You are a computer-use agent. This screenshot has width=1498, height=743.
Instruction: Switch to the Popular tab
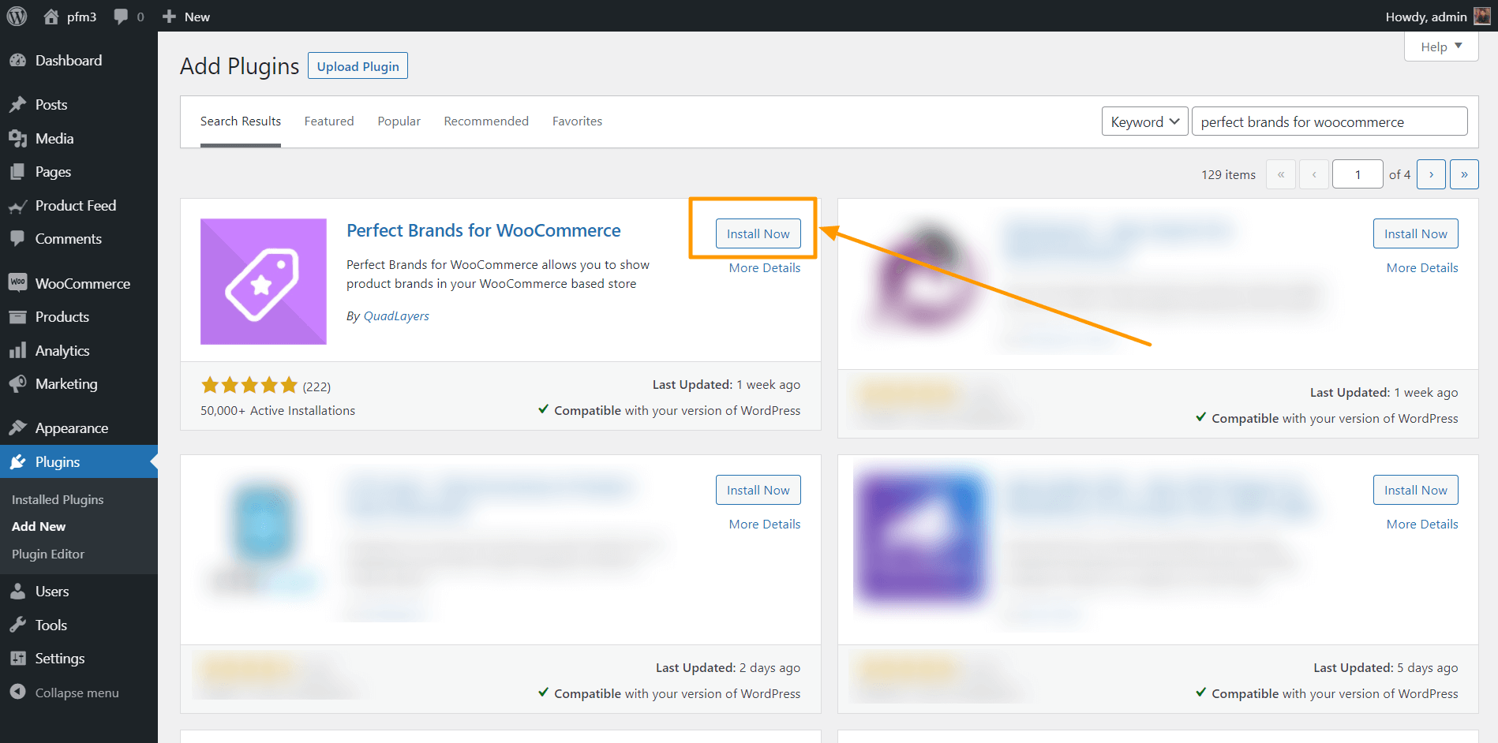[399, 121]
